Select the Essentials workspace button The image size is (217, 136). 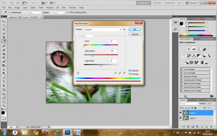(143, 3)
